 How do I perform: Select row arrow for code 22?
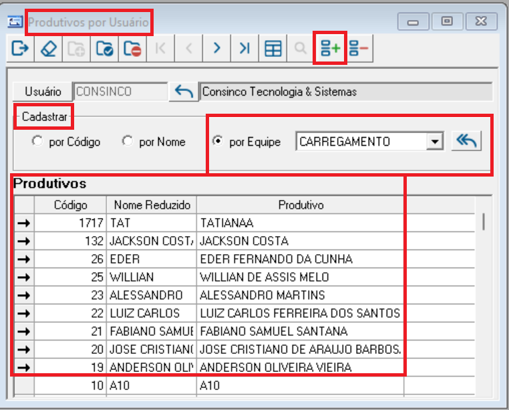click(24, 313)
